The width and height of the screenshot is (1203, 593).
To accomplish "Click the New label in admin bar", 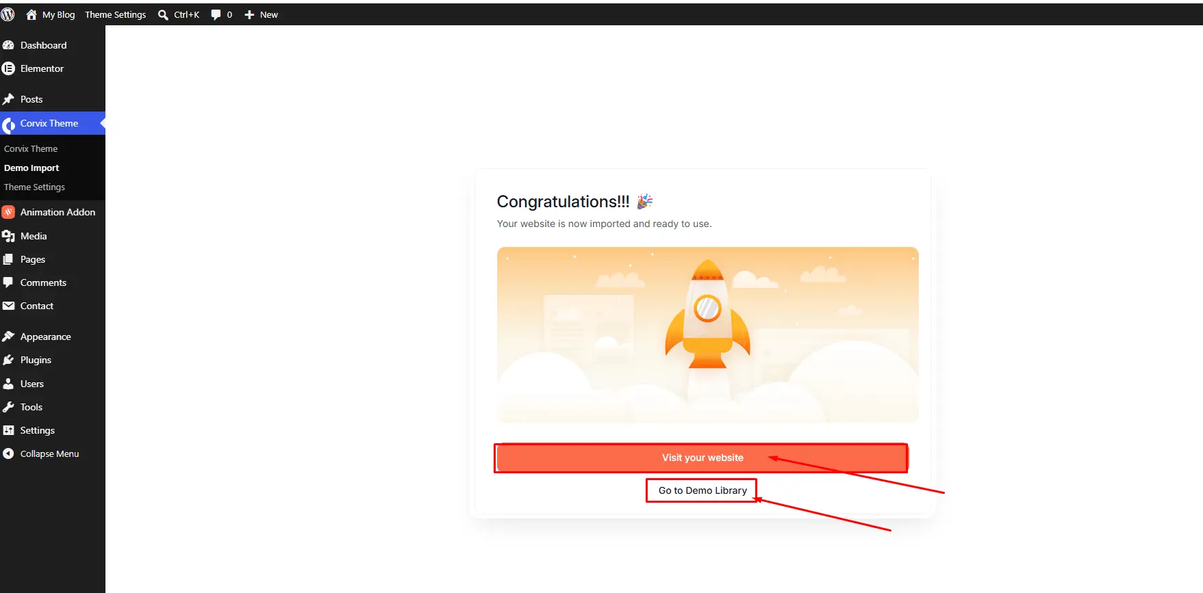I will (x=269, y=14).
